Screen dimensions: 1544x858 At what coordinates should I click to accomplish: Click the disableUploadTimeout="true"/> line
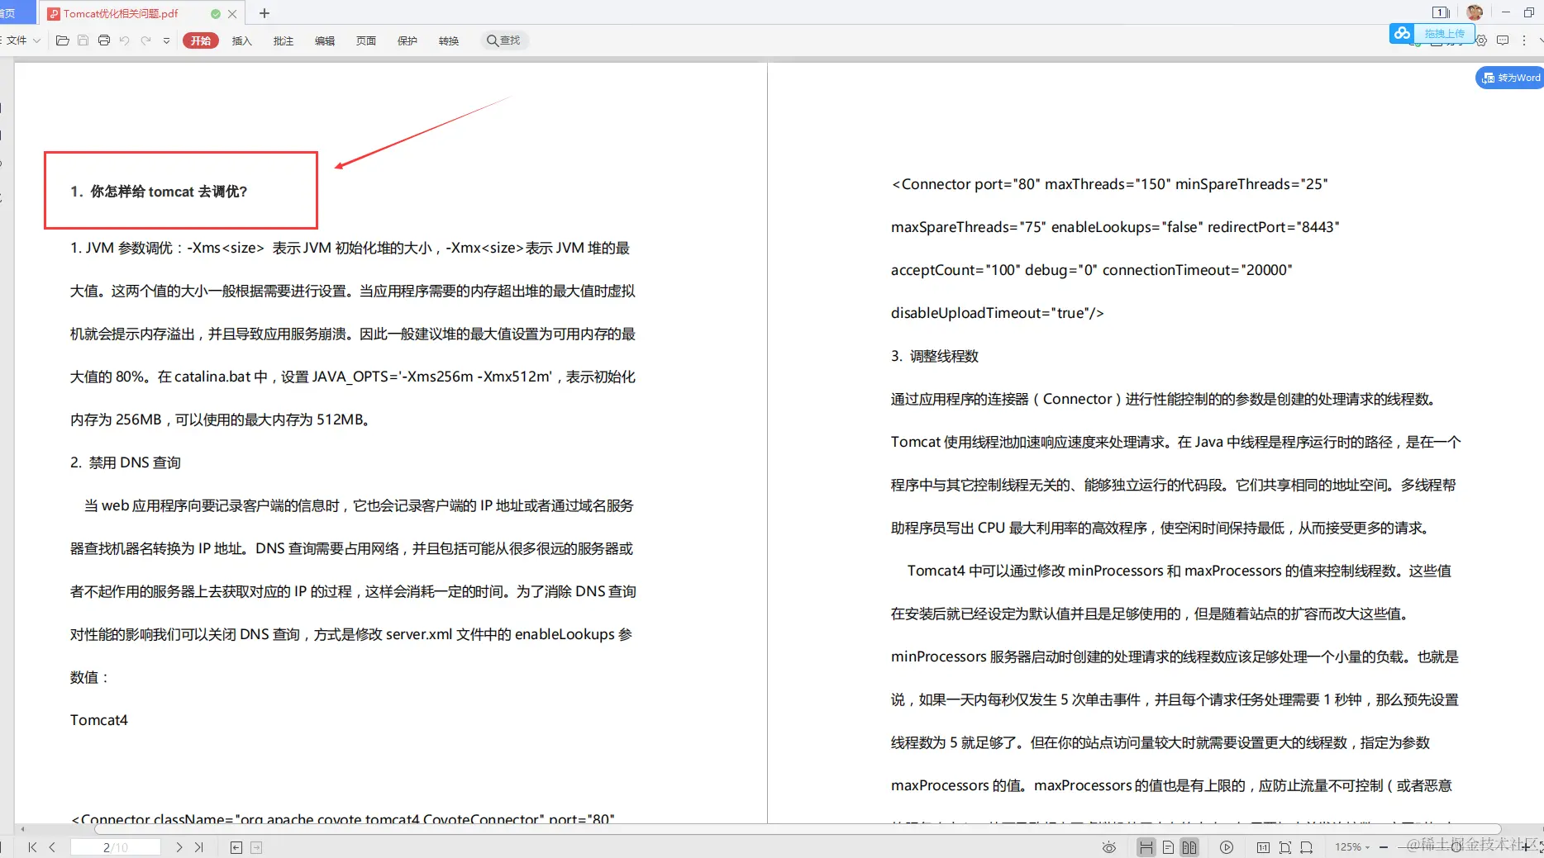[998, 313]
